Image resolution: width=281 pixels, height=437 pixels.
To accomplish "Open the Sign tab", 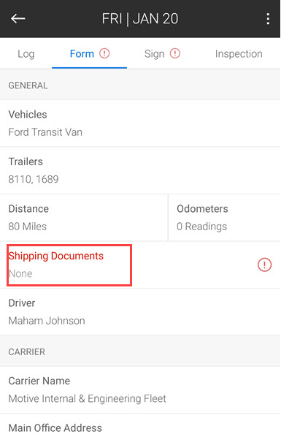I will point(162,53).
